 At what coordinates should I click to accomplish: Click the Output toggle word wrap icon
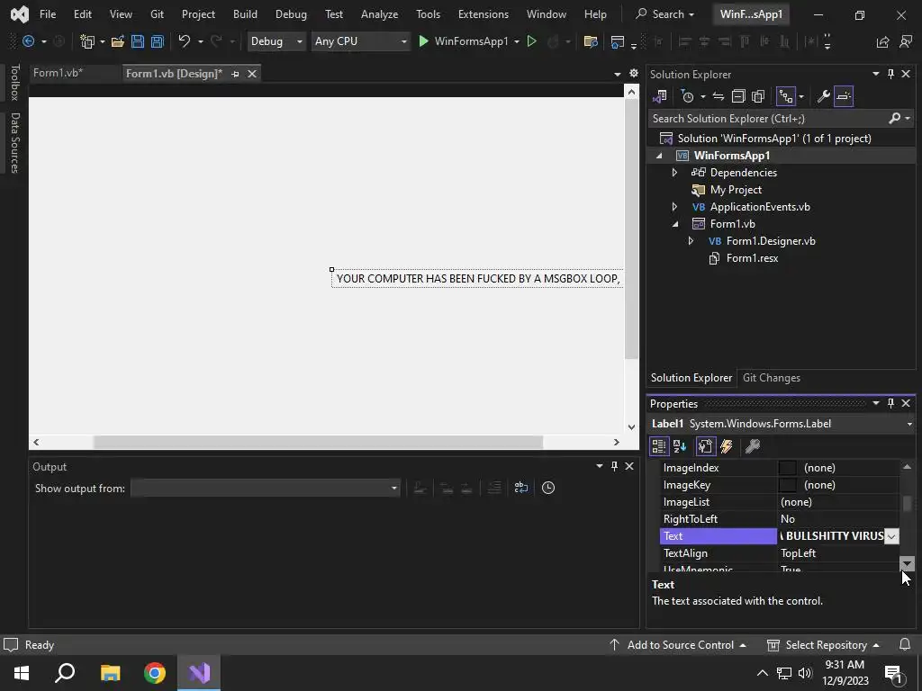(x=521, y=488)
